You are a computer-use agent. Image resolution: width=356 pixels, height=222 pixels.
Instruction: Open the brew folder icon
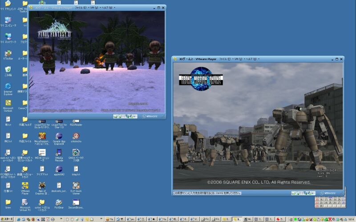8,204
